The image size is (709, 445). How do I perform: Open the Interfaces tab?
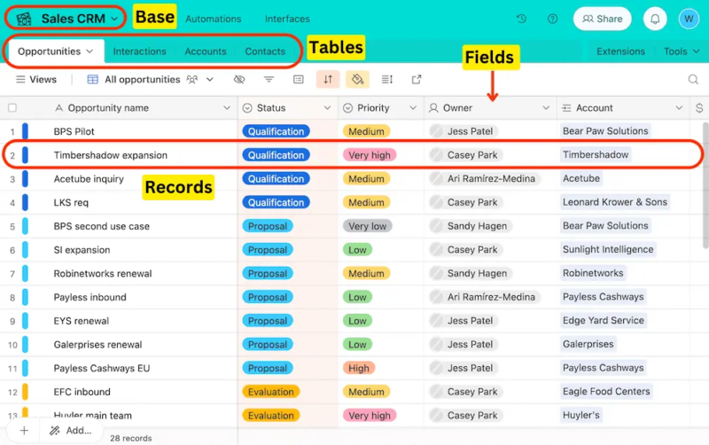pyautogui.click(x=287, y=19)
